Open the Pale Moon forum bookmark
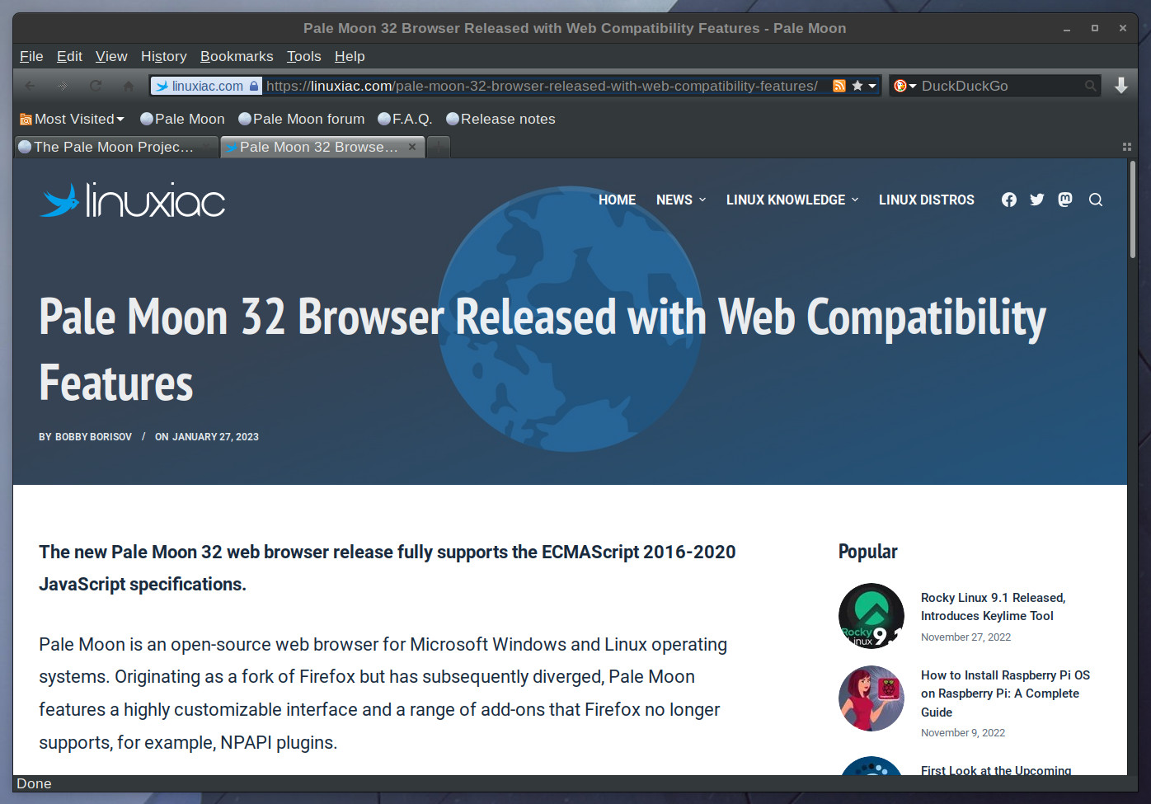The height and width of the screenshot is (804, 1151). [301, 119]
